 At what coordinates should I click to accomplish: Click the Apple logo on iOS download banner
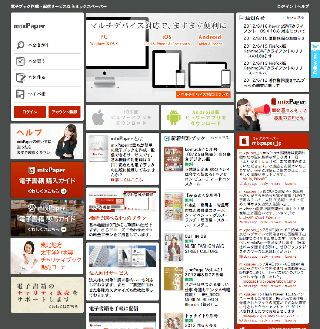click(98, 117)
